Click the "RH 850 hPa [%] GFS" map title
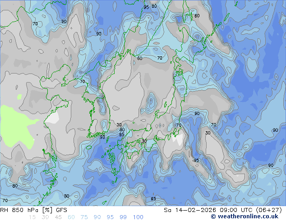The width and height of the screenshot is (286, 221). pos(33,210)
